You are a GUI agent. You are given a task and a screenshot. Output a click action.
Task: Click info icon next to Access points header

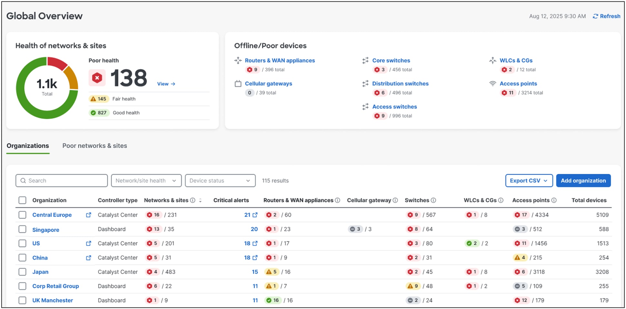[x=554, y=200]
